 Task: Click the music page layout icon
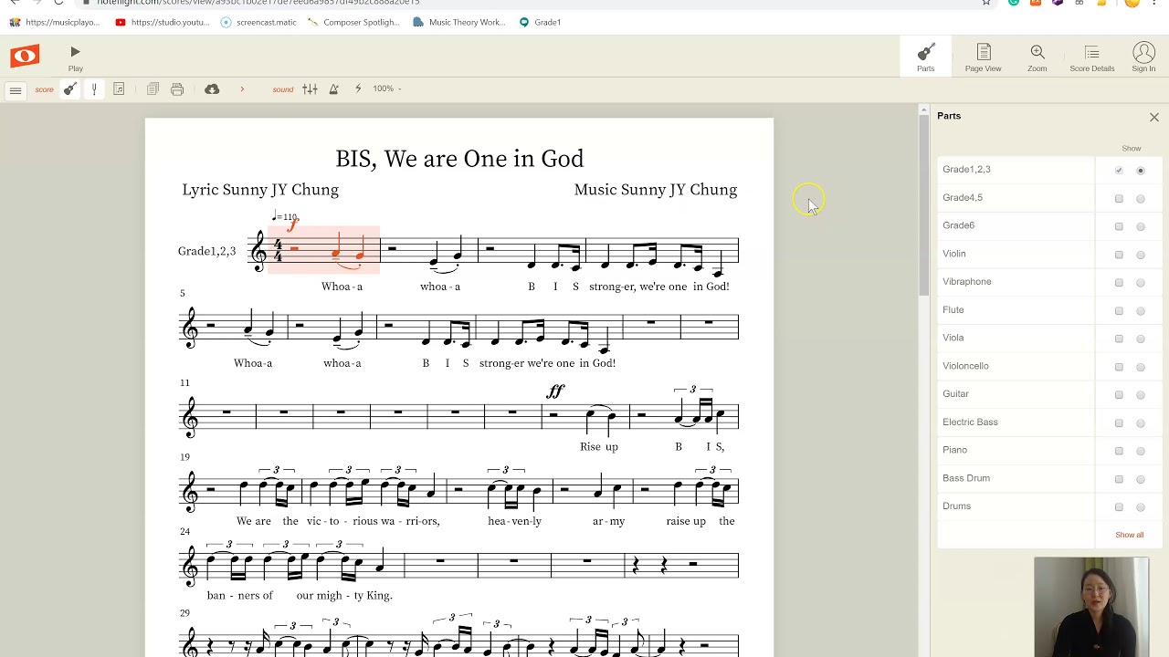coord(119,89)
